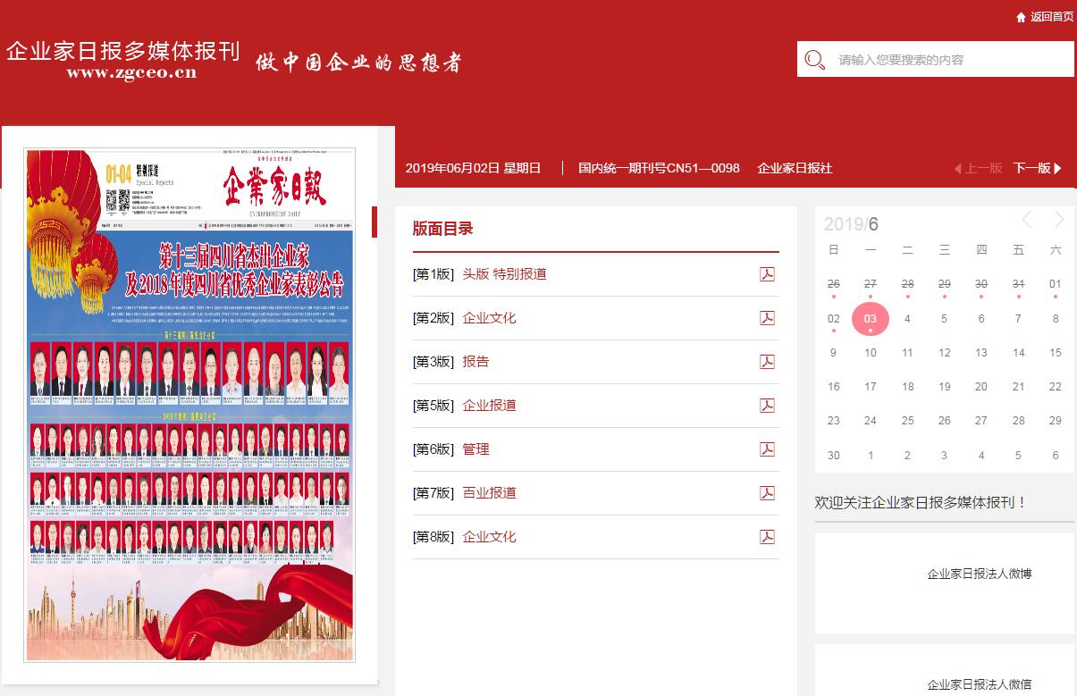
Task: Go to previous month in calendar
Action: point(1027,220)
